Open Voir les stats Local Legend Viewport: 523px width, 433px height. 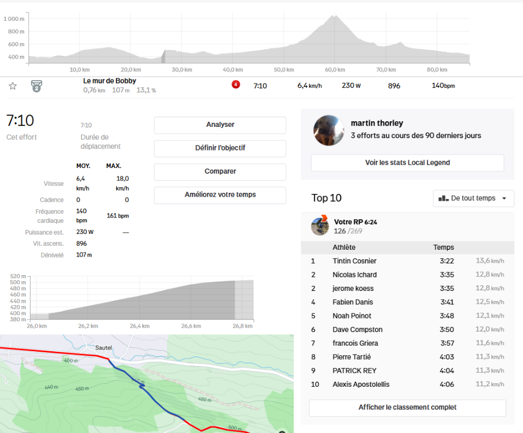point(408,162)
